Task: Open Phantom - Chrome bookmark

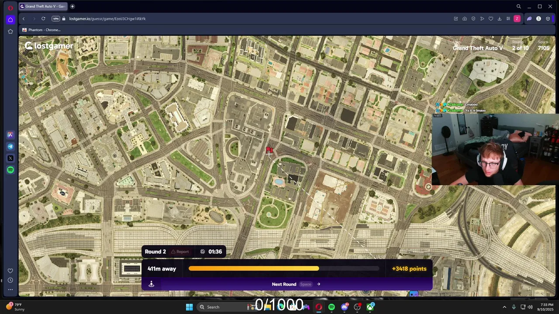Action: (41, 30)
